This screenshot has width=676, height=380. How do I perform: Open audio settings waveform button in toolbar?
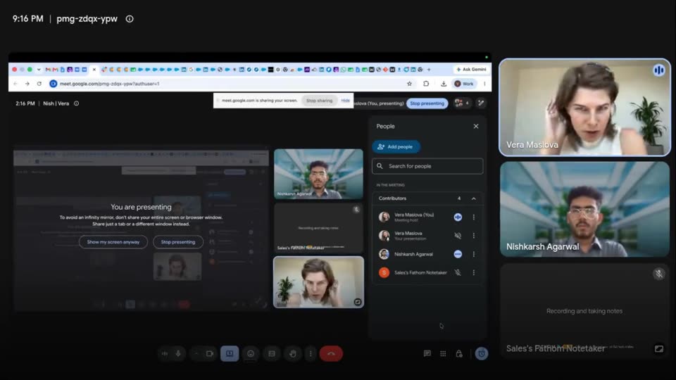[x=165, y=354]
